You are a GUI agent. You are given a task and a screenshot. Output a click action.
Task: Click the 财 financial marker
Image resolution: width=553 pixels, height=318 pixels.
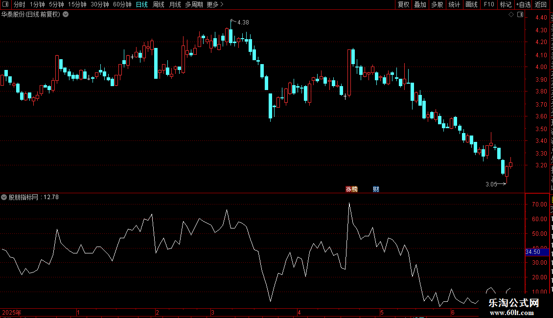coord(376,189)
